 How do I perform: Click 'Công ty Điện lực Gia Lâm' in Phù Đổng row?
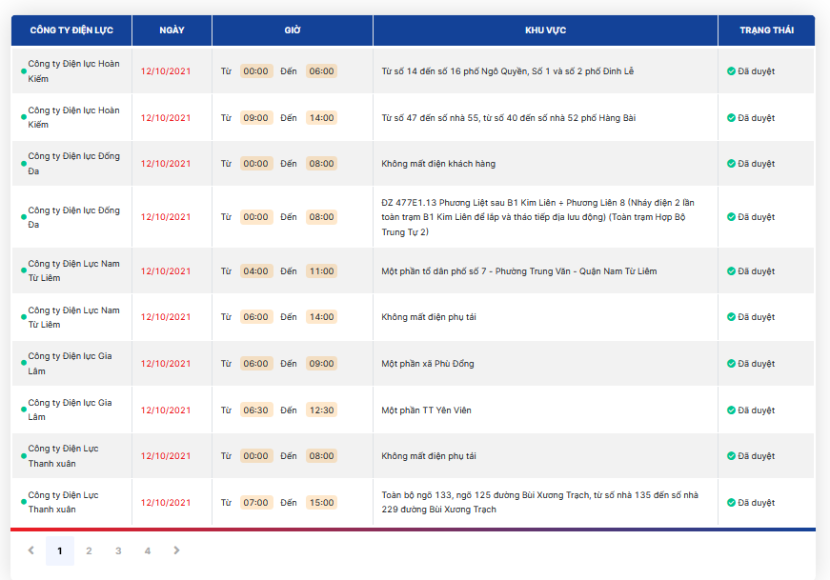pyautogui.click(x=70, y=363)
